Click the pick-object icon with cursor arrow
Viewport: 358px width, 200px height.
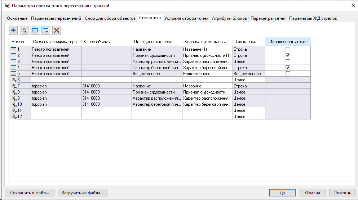point(24,30)
